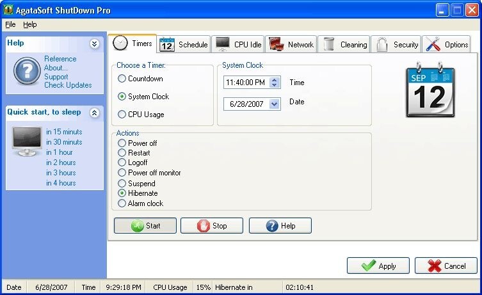482x295 pixels.
Task: Click the blue question mark Help panel icon
Action: click(27, 71)
